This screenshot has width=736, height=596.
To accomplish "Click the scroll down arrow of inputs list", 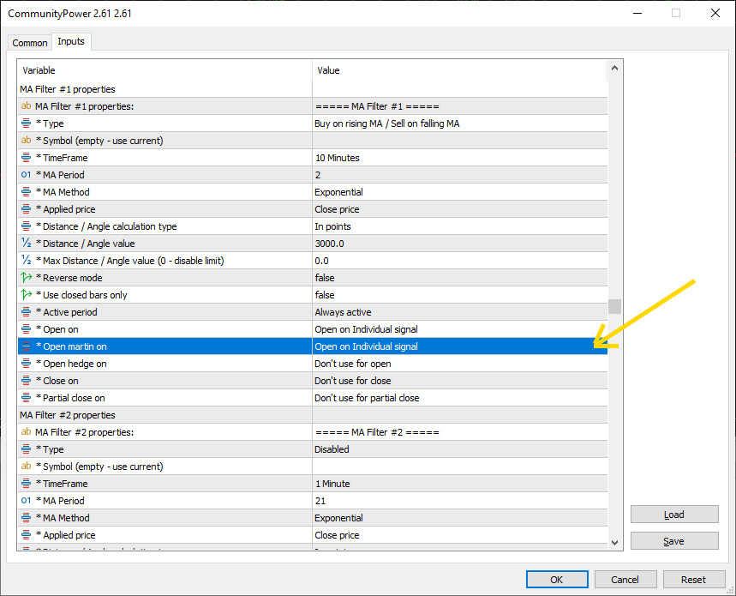I will tap(614, 543).
